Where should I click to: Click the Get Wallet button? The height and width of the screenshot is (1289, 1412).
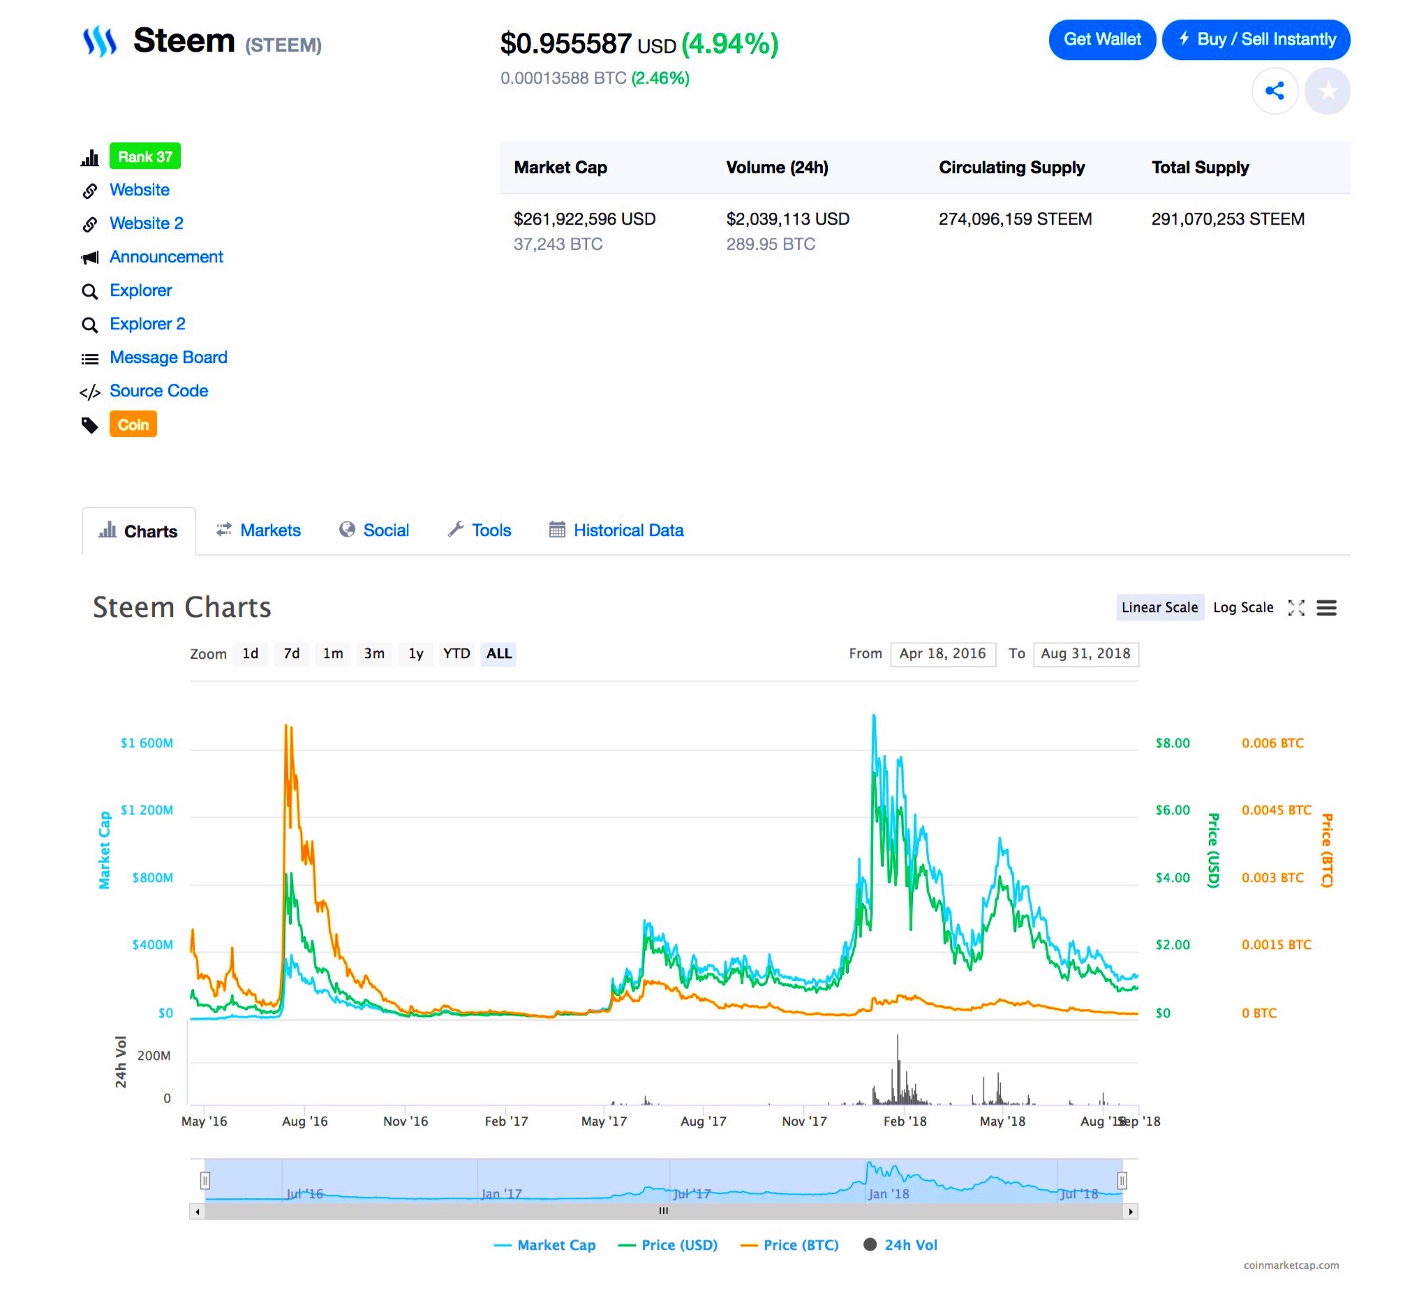coord(1101,40)
